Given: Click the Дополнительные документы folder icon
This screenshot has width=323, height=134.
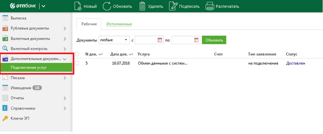Looking at the screenshot, I should [5, 59].
